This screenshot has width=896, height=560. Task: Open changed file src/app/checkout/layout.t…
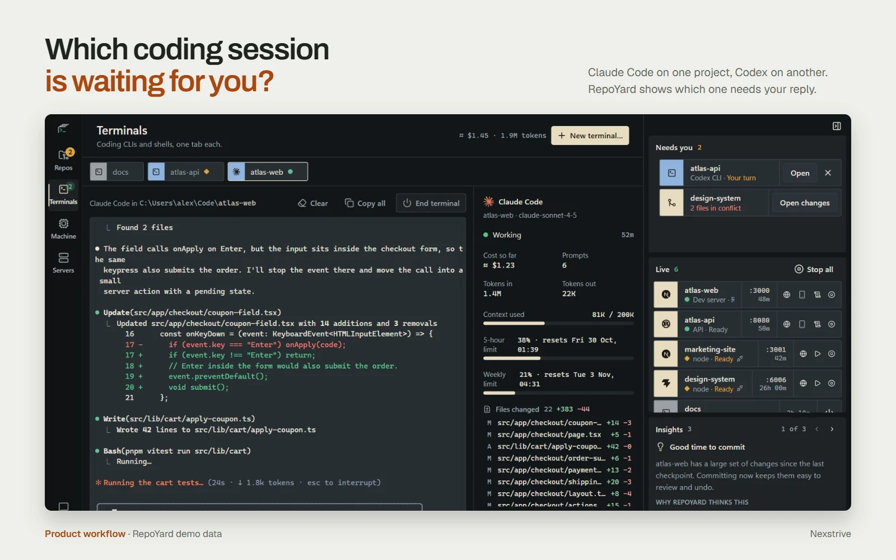pyautogui.click(x=558, y=493)
